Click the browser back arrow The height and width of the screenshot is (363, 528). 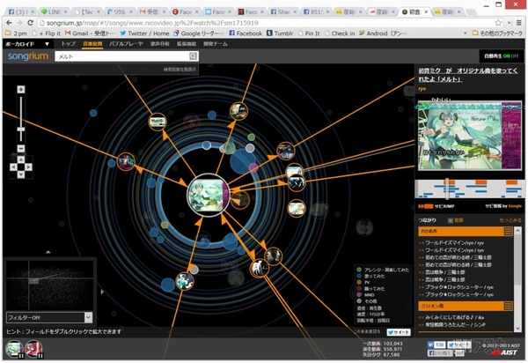click(9, 23)
